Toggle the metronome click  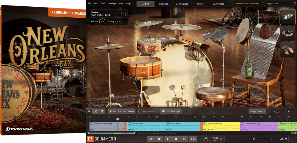(184, 139)
